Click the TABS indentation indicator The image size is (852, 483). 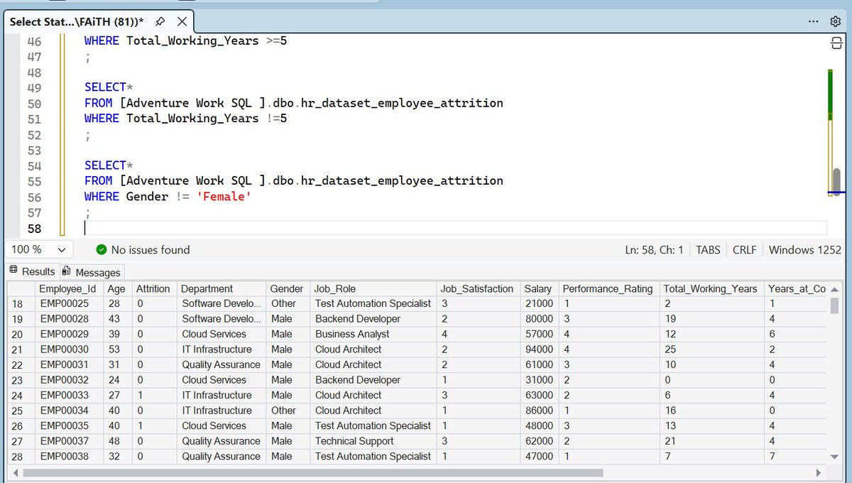pyautogui.click(x=708, y=249)
